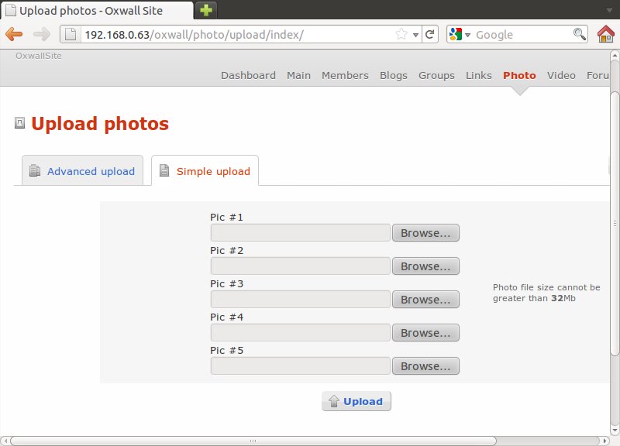Image resolution: width=620 pixels, height=446 pixels.
Task: Click the Pic #2 file field
Action: 301,266
